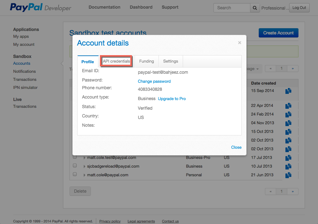Click the Legal agreements footer link
The width and height of the screenshot is (318, 224).
pos(141,222)
